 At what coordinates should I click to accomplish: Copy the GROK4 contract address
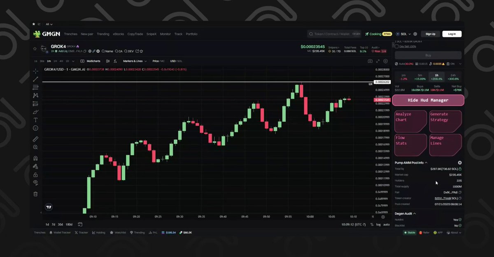click(85, 51)
